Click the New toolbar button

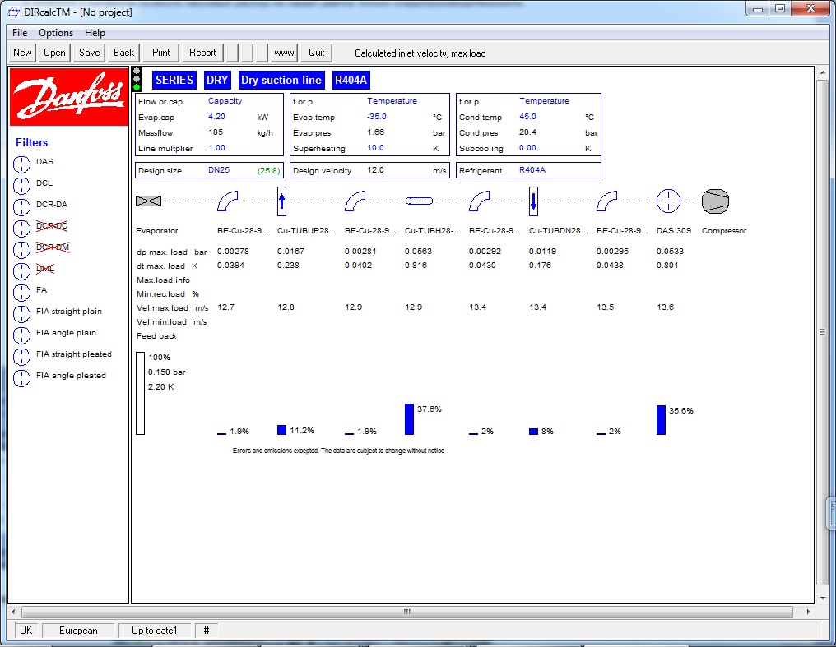tap(22, 53)
